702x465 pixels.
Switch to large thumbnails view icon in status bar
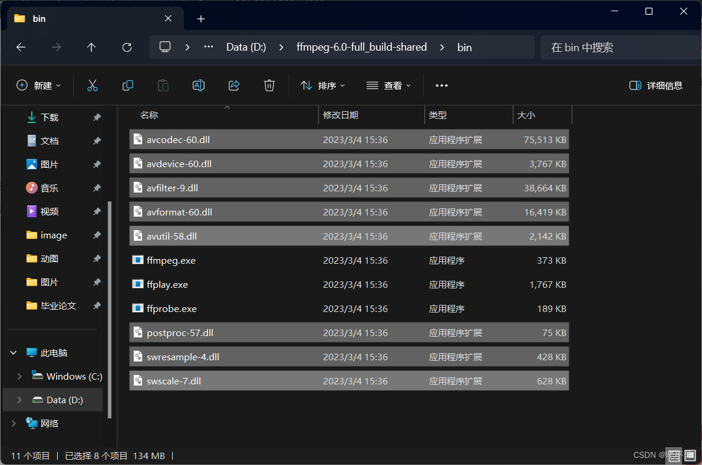click(690, 456)
